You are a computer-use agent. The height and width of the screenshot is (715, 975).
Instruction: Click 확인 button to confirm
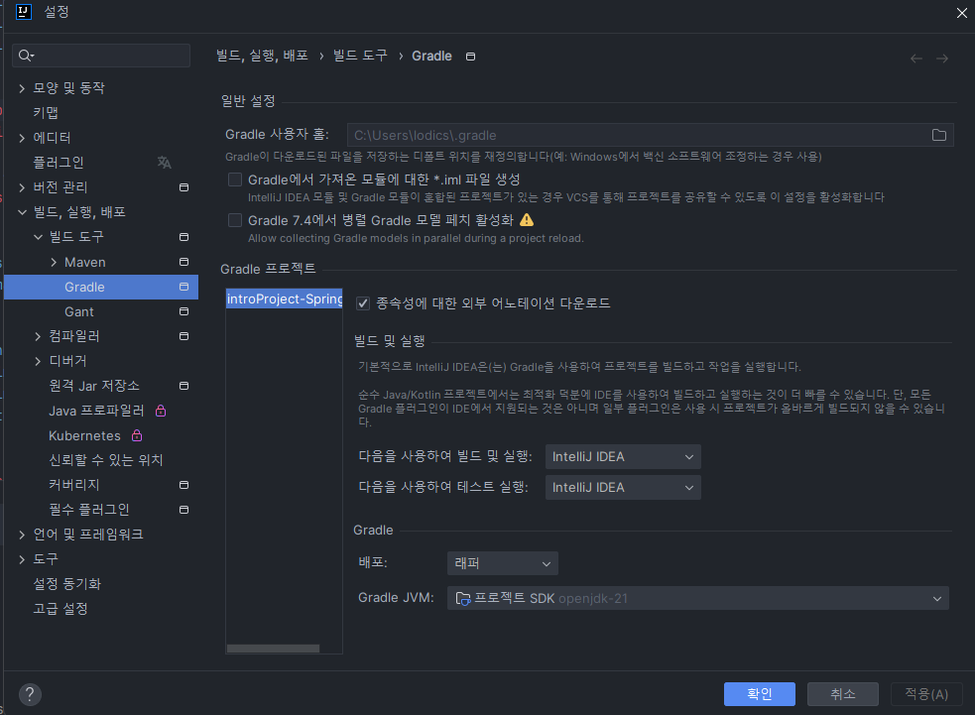coord(759,694)
